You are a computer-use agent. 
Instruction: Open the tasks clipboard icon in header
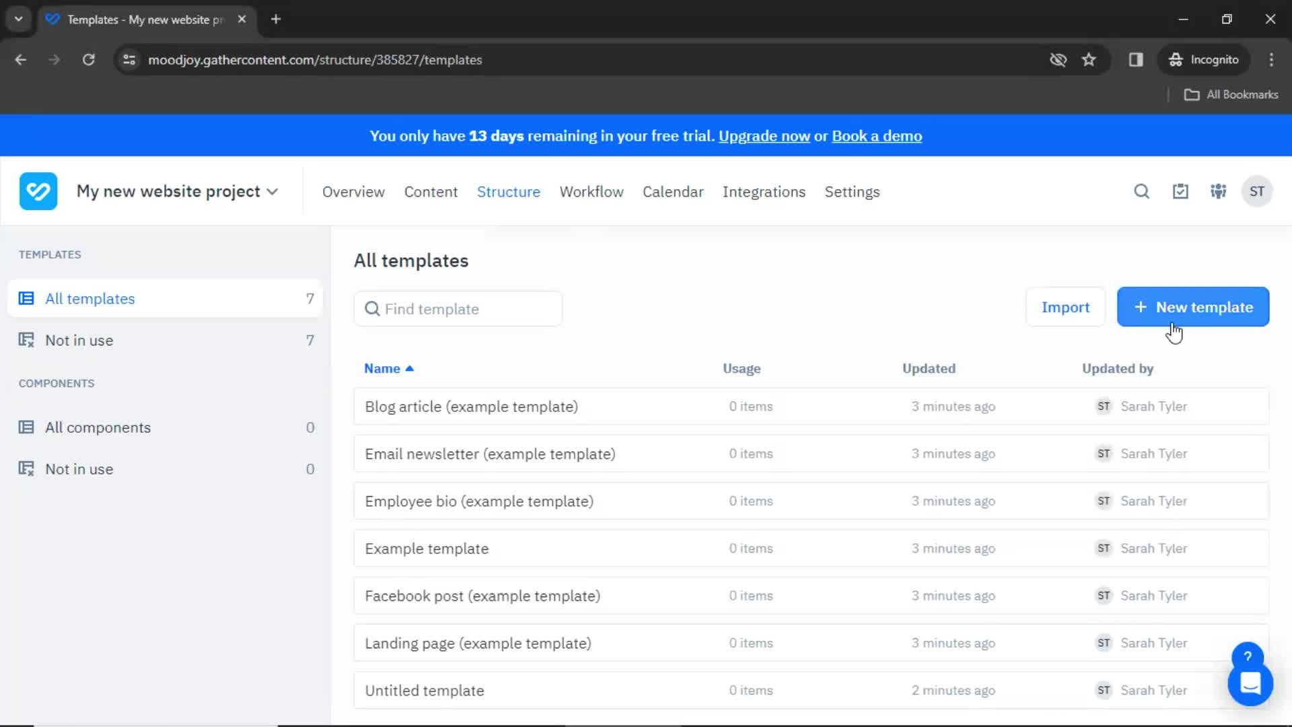[1180, 192]
